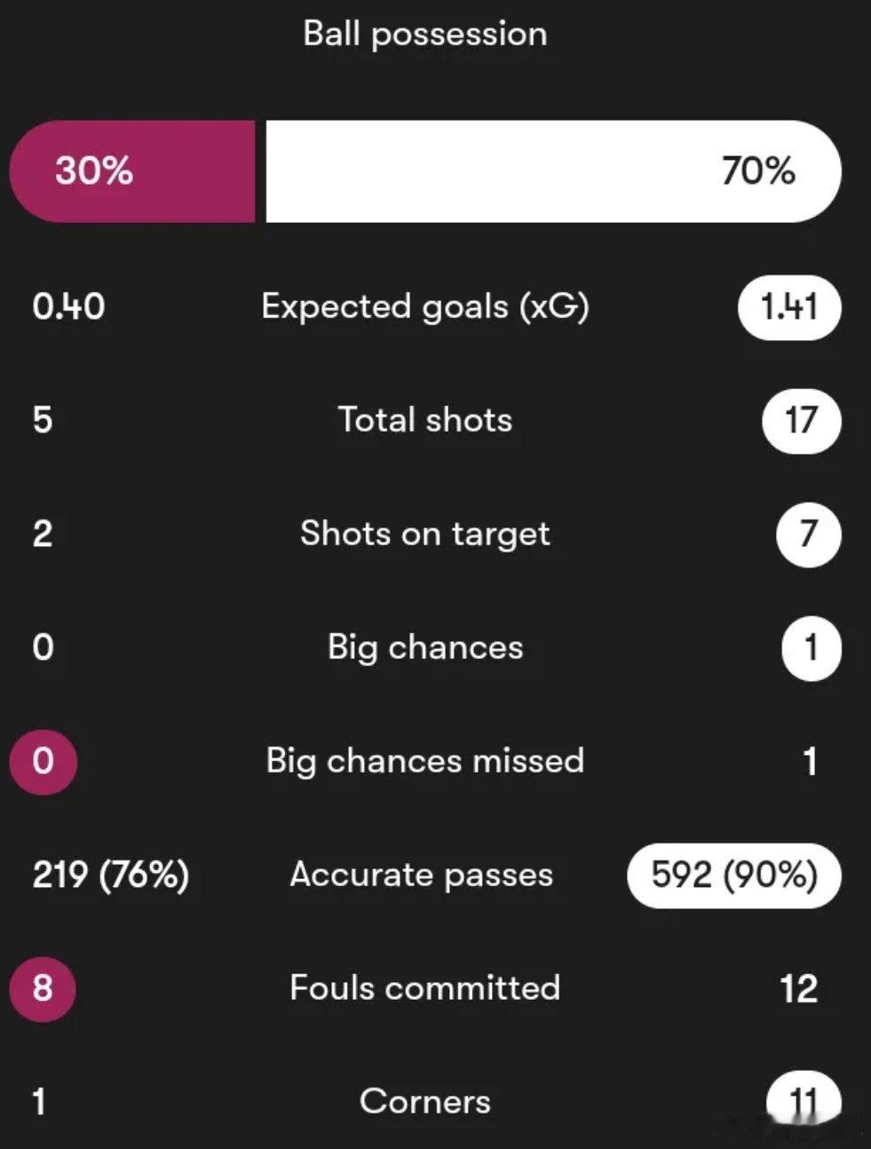Select the Accurate passes label
The image size is (871, 1149).
(x=422, y=875)
